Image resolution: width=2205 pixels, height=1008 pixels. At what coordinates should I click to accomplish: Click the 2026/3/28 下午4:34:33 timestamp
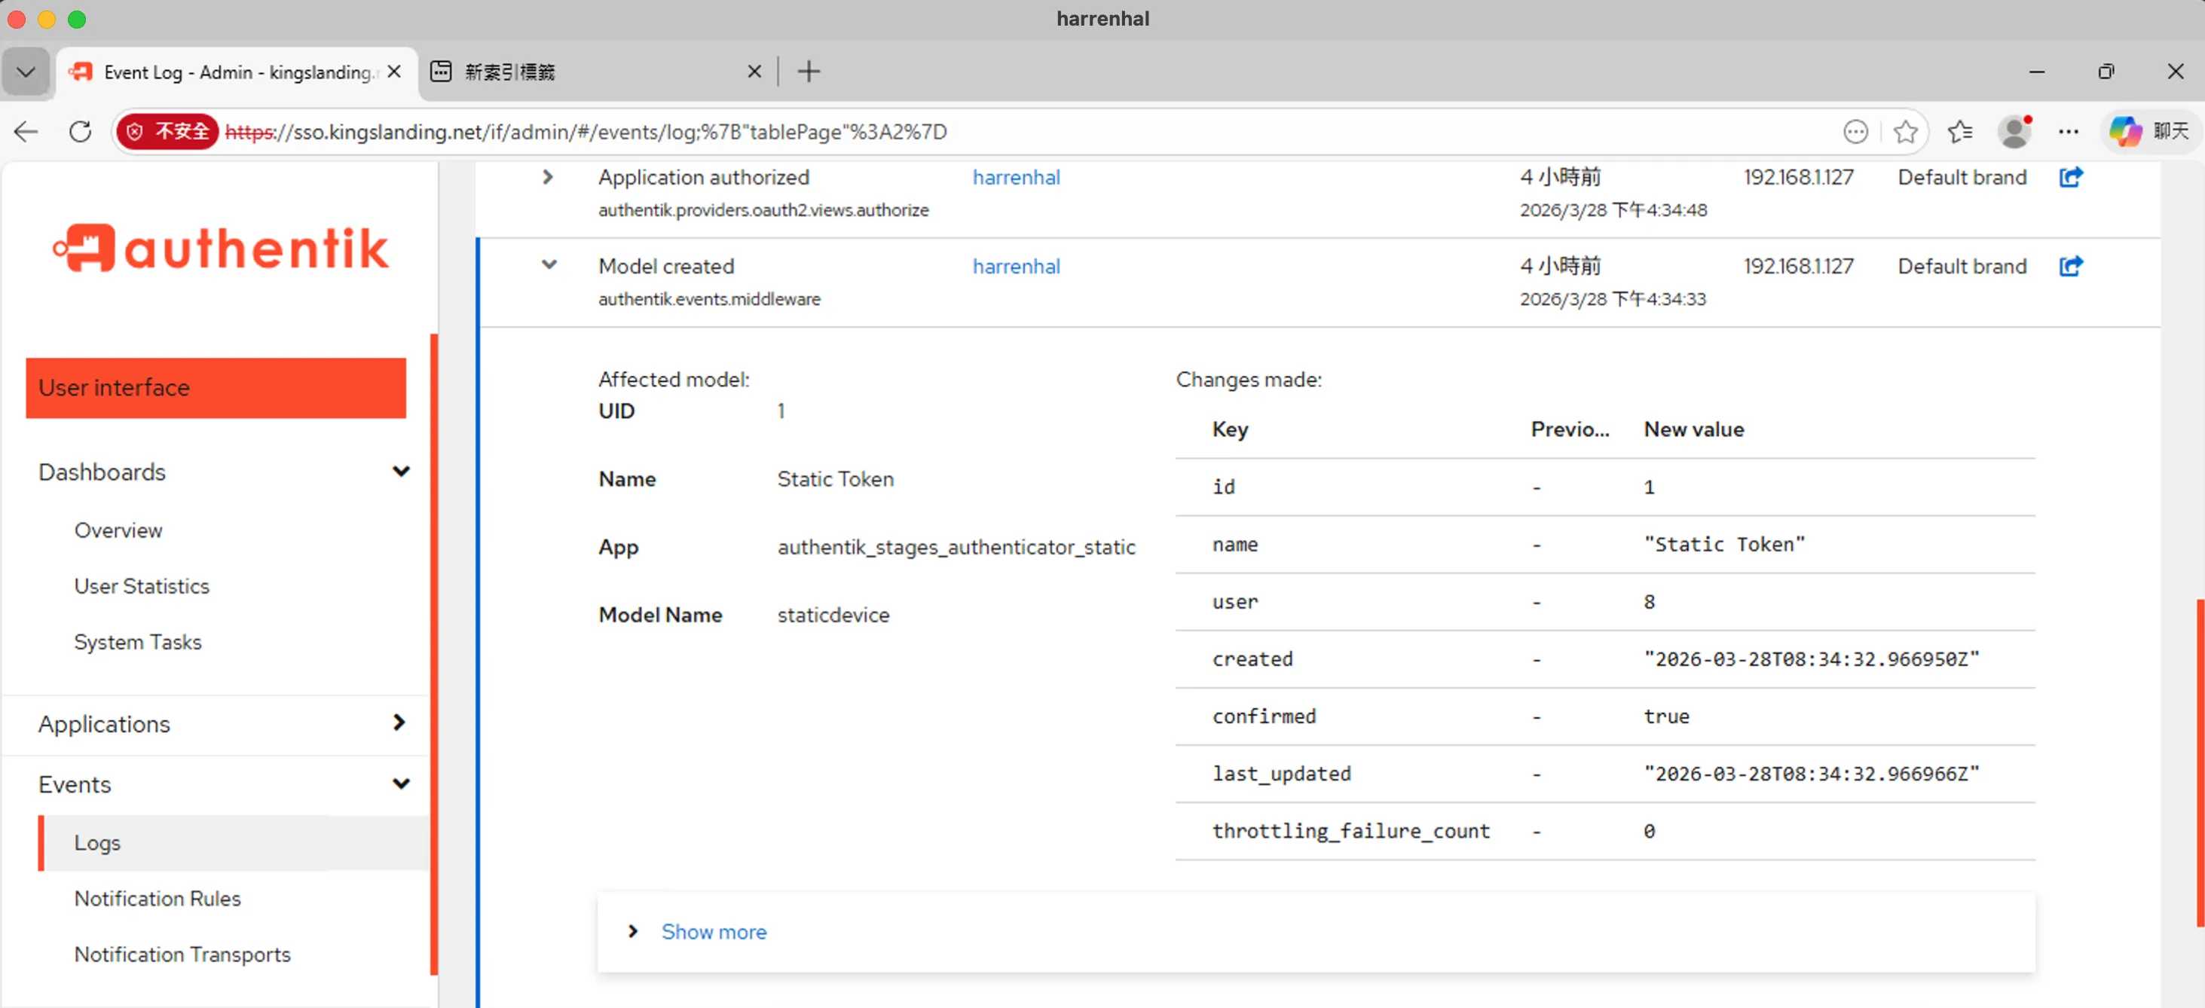pos(1613,298)
